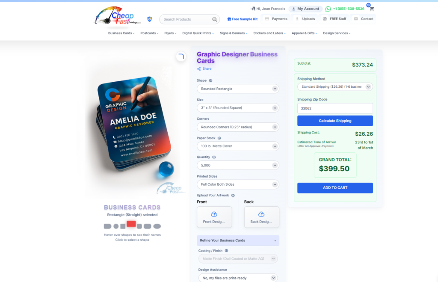This screenshot has width=438, height=282.
Task: Open the Signs & Banners menu
Action: (234, 33)
